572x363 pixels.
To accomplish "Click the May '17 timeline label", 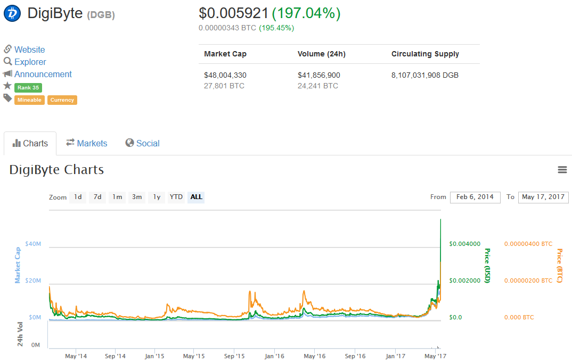I will (x=435, y=356).
